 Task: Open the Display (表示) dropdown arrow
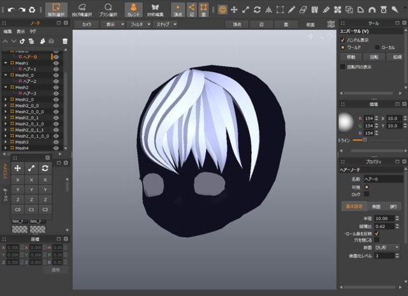pos(122,24)
